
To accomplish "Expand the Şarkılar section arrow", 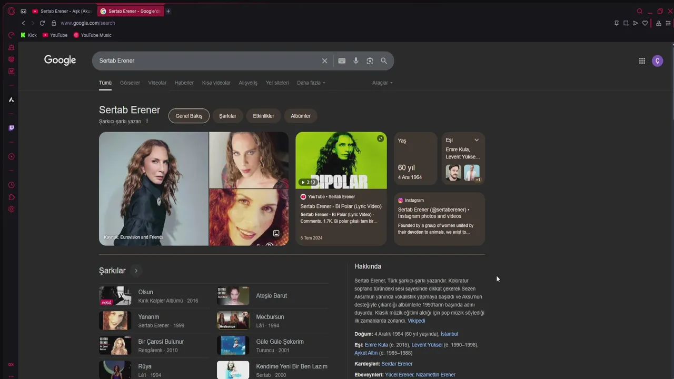I will pyautogui.click(x=136, y=271).
